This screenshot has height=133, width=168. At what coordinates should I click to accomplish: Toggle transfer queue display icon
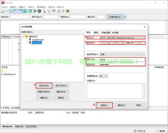point(25,11)
